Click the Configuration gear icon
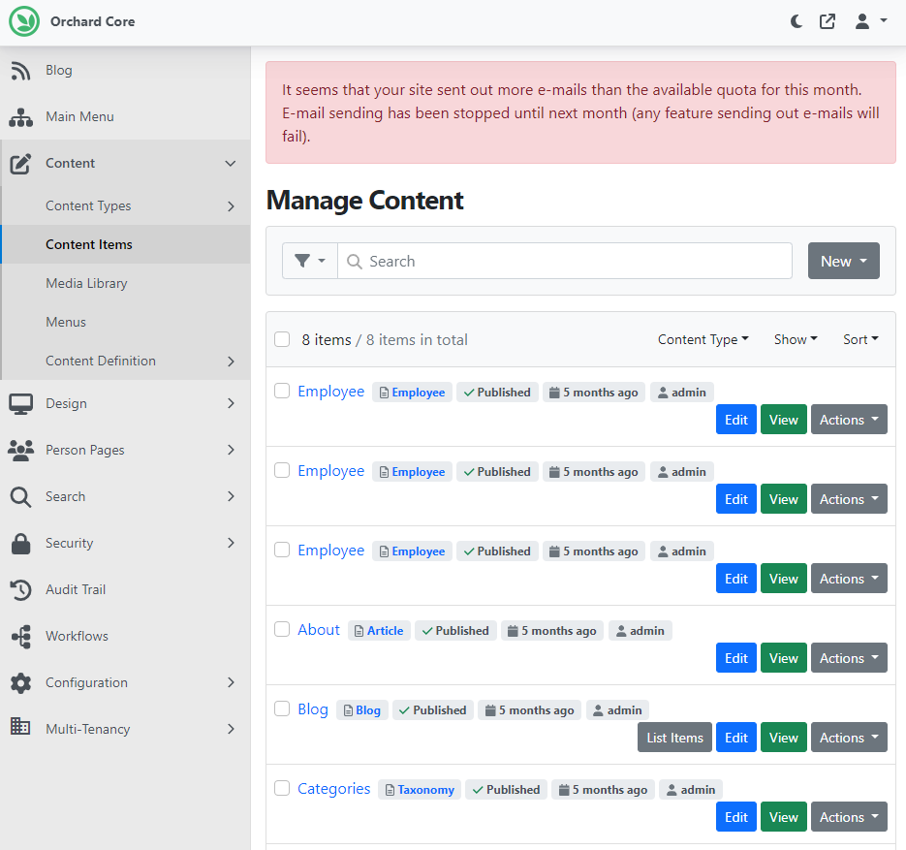The height and width of the screenshot is (850, 906). tap(20, 683)
